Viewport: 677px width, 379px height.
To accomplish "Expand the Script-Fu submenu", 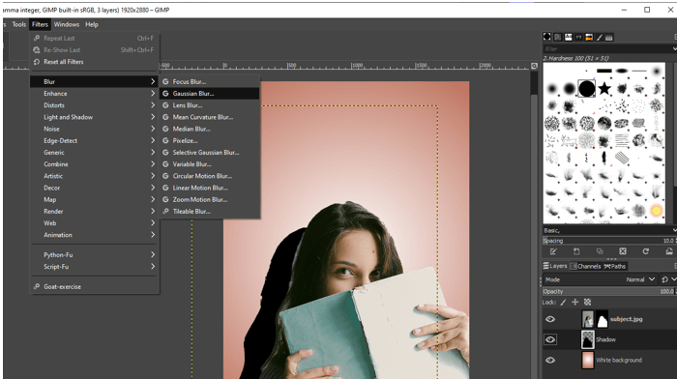I will (94, 266).
